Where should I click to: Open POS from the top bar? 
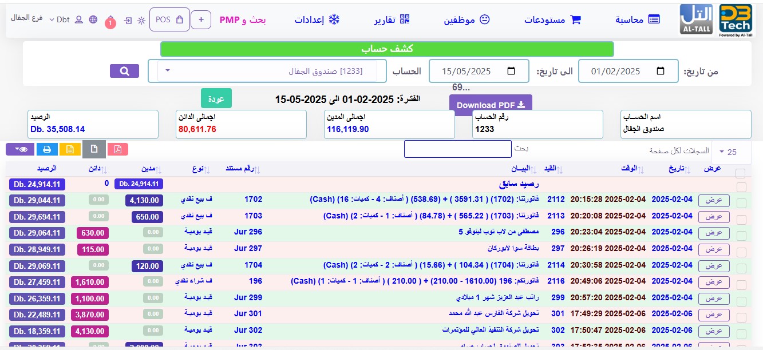point(169,19)
